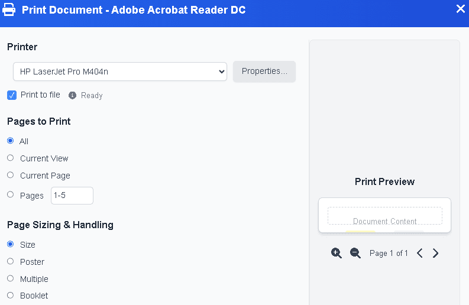Click the printer icon in title bar
Image resolution: width=469 pixels, height=305 pixels.
click(9, 9)
